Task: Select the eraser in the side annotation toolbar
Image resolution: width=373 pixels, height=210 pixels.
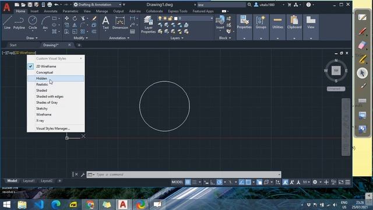Action: click(x=363, y=45)
